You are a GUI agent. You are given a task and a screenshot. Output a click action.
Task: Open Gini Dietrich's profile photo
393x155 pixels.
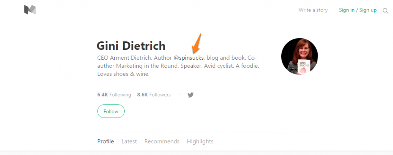(x=299, y=56)
